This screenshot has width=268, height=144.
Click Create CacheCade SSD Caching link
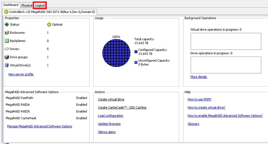click(122, 107)
